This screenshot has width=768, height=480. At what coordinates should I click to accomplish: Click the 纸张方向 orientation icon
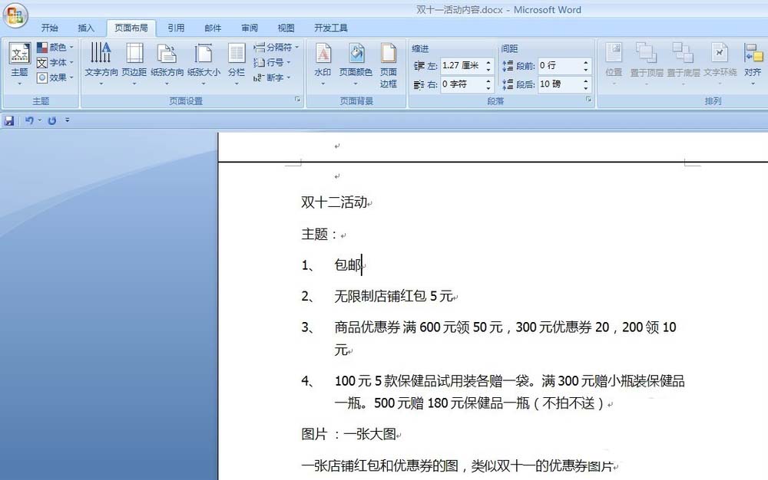(x=167, y=54)
